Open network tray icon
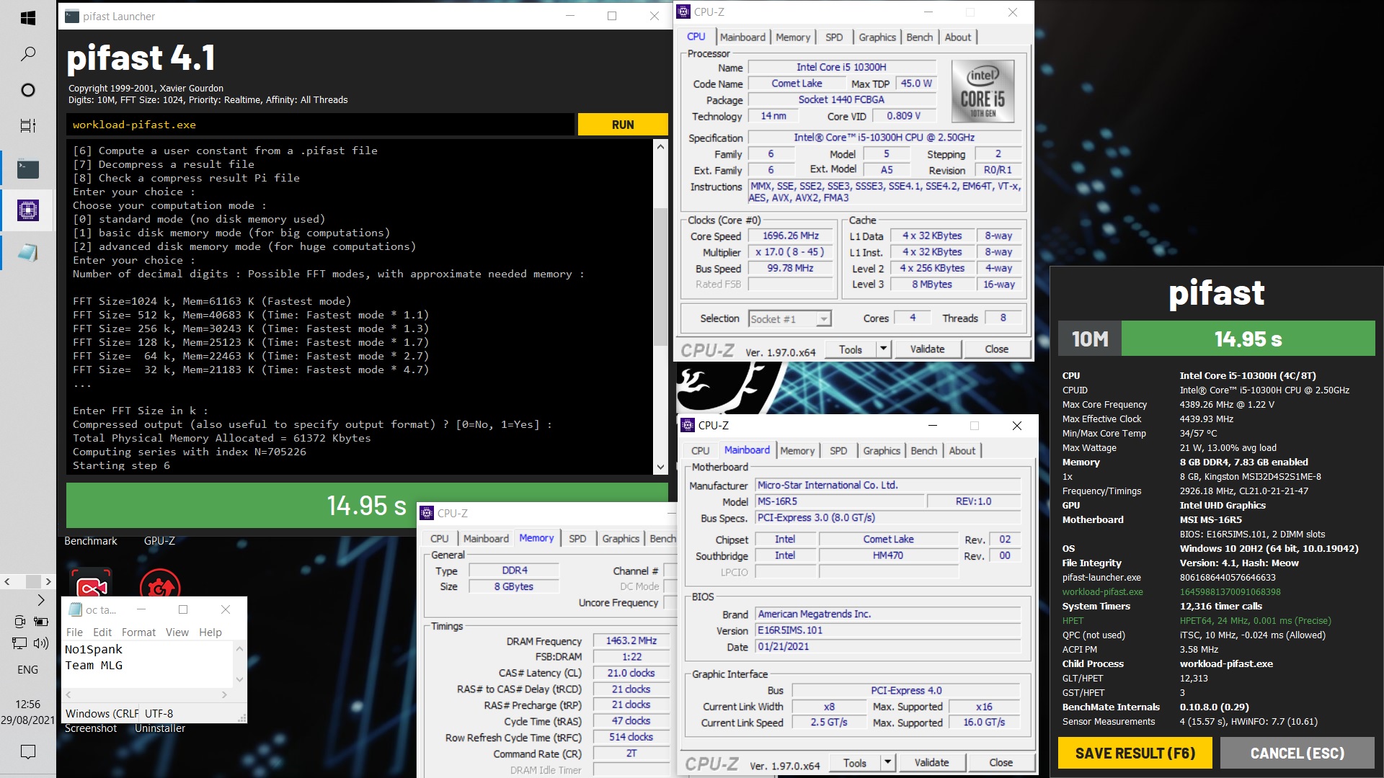This screenshot has width=1384, height=778. [20, 643]
